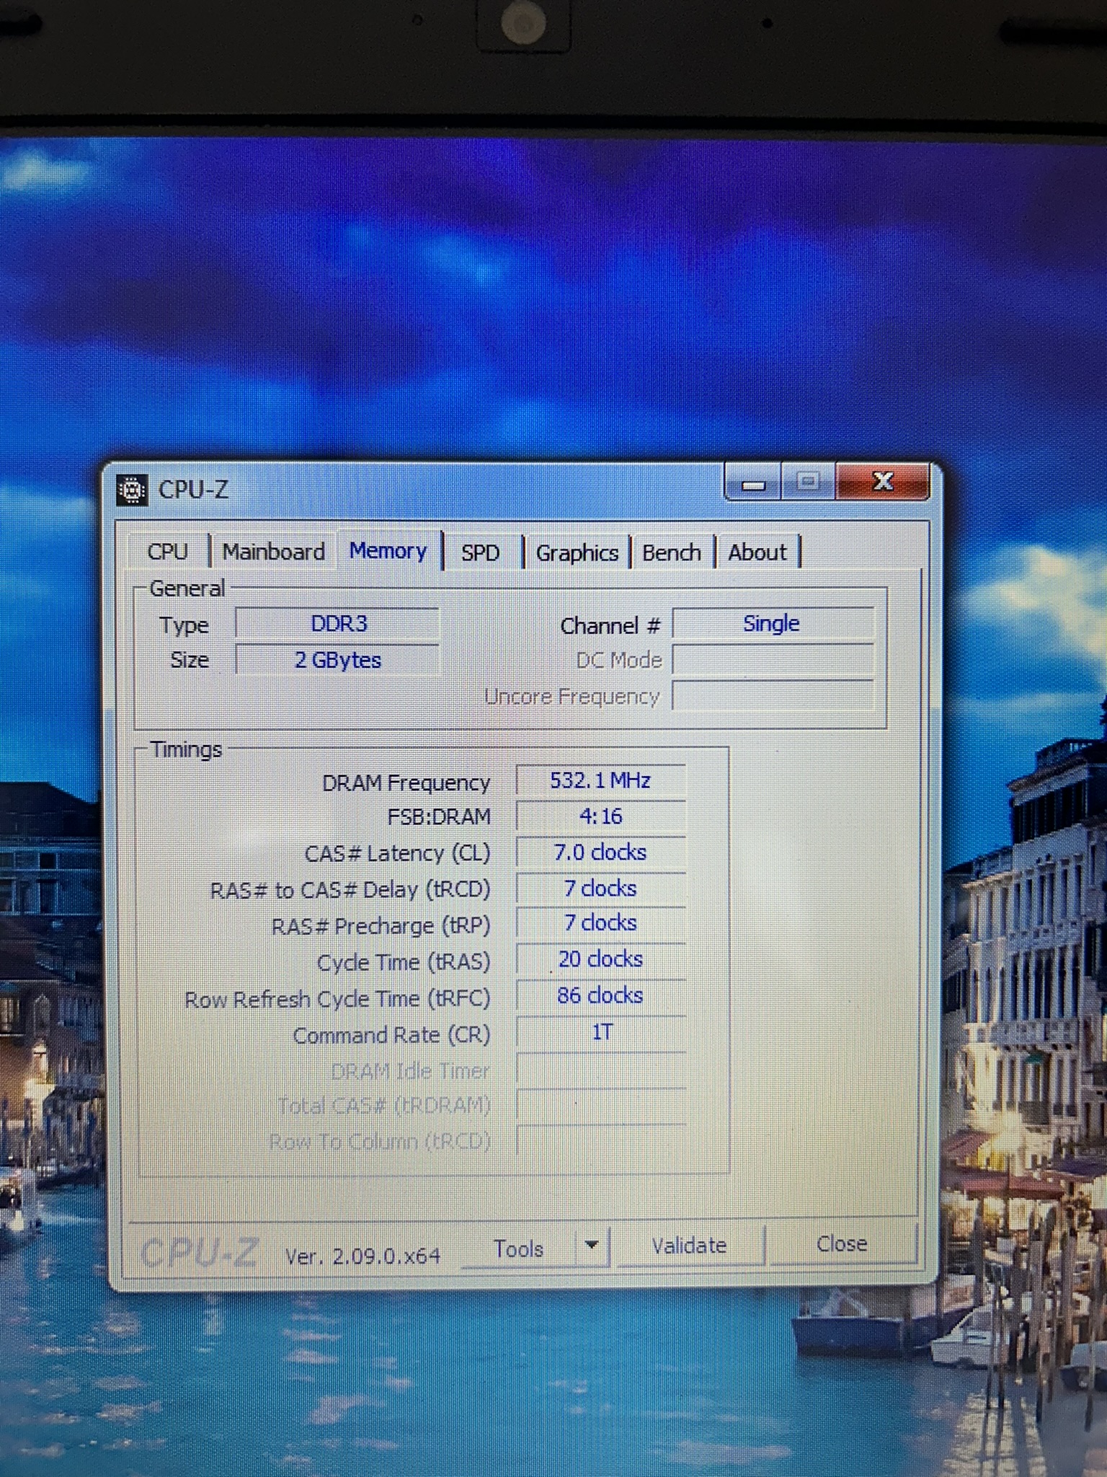
Task: Click the Cycle Time (tRAS) label
Action: tap(404, 963)
